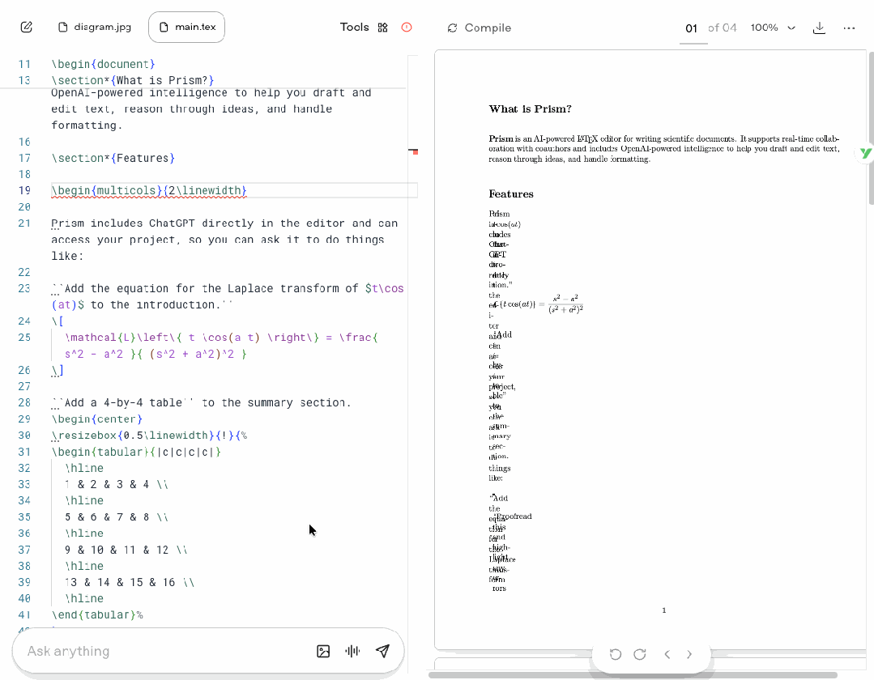Click the PDF preview horizontal scrollbar

coord(633,675)
